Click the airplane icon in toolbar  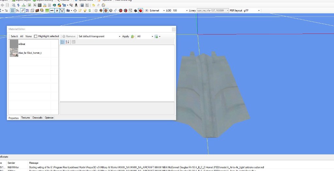57,10
